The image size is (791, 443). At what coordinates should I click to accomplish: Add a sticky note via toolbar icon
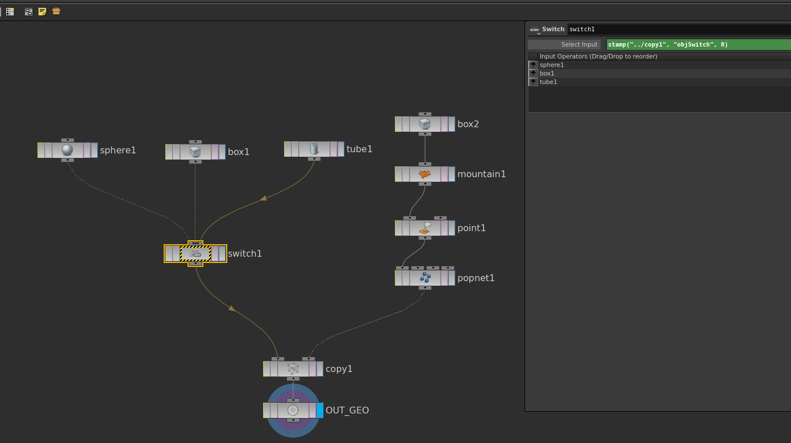(42, 11)
